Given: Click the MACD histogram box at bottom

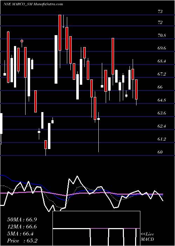Looking at the screenshot, I should (x=96, y=228).
